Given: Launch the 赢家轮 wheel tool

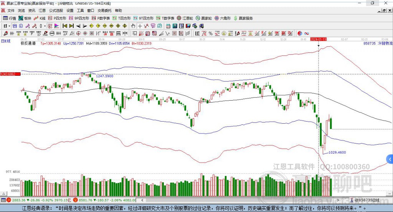Looking at the screenshot, I should coord(204,18).
